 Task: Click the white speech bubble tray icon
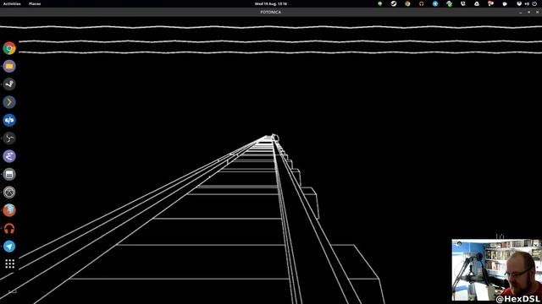point(505,3)
